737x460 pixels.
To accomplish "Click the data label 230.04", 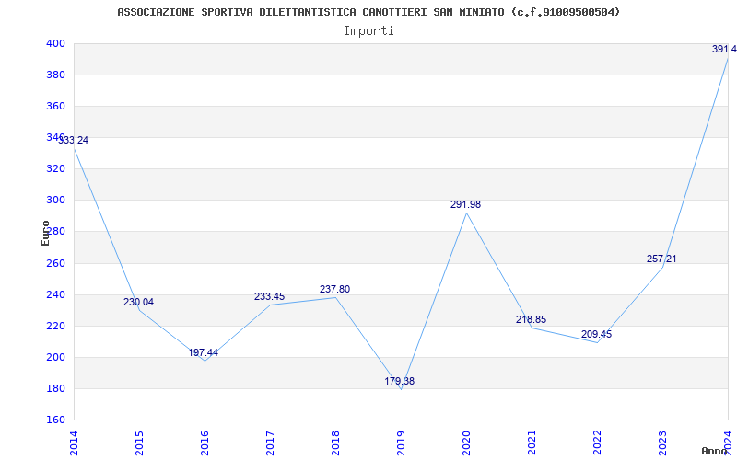I will click(x=139, y=302).
